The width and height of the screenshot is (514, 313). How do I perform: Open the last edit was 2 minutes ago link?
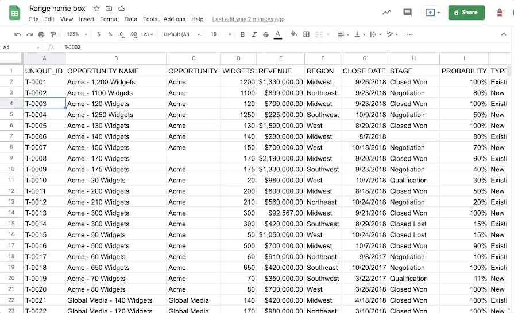(248, 19)
